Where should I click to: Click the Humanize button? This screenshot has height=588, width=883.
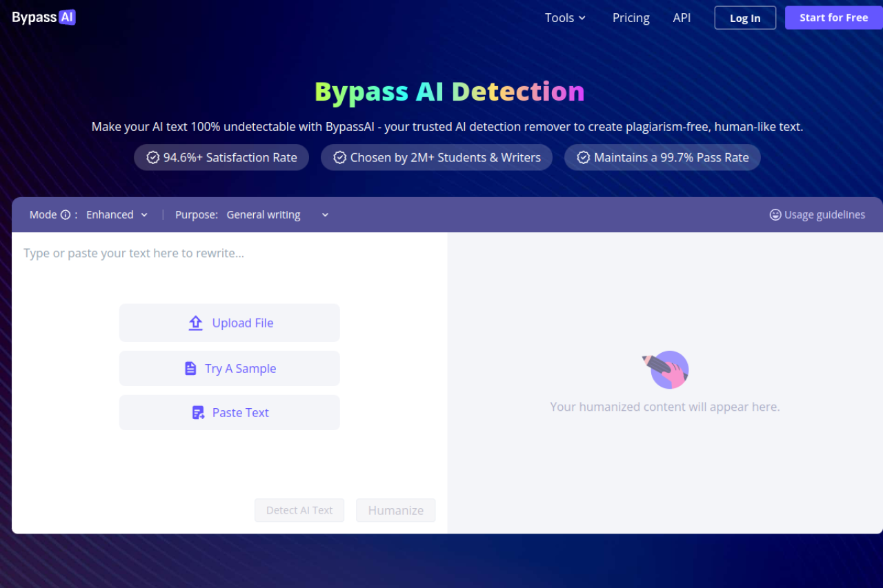tap(396, 510)
